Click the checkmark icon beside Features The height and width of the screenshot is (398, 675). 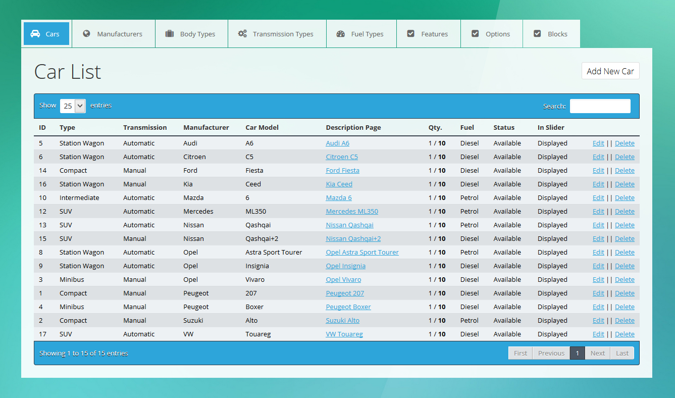[x=411, y=34]
